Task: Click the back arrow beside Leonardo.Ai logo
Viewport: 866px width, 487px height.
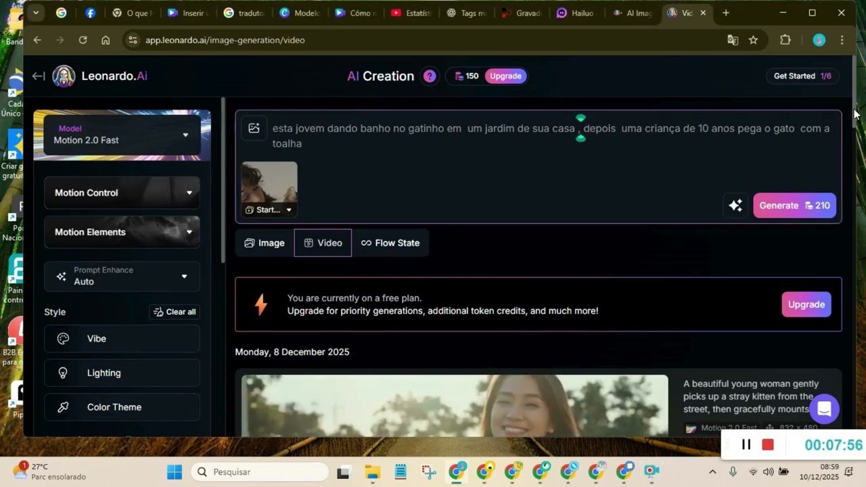Action: [x=39, y=76]
